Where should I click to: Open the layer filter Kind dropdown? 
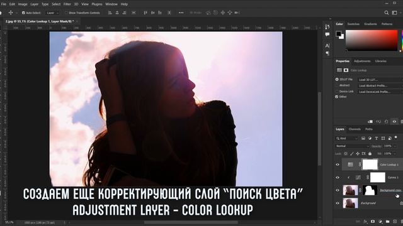[x=346, y=138]
